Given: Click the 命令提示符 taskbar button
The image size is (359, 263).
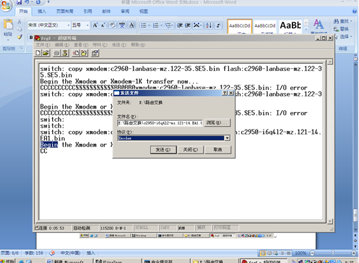Looking at the screenshot, I should click(165, 261).
